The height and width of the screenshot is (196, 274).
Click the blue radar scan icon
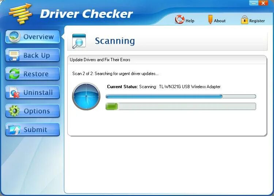(x=86, y=96)
